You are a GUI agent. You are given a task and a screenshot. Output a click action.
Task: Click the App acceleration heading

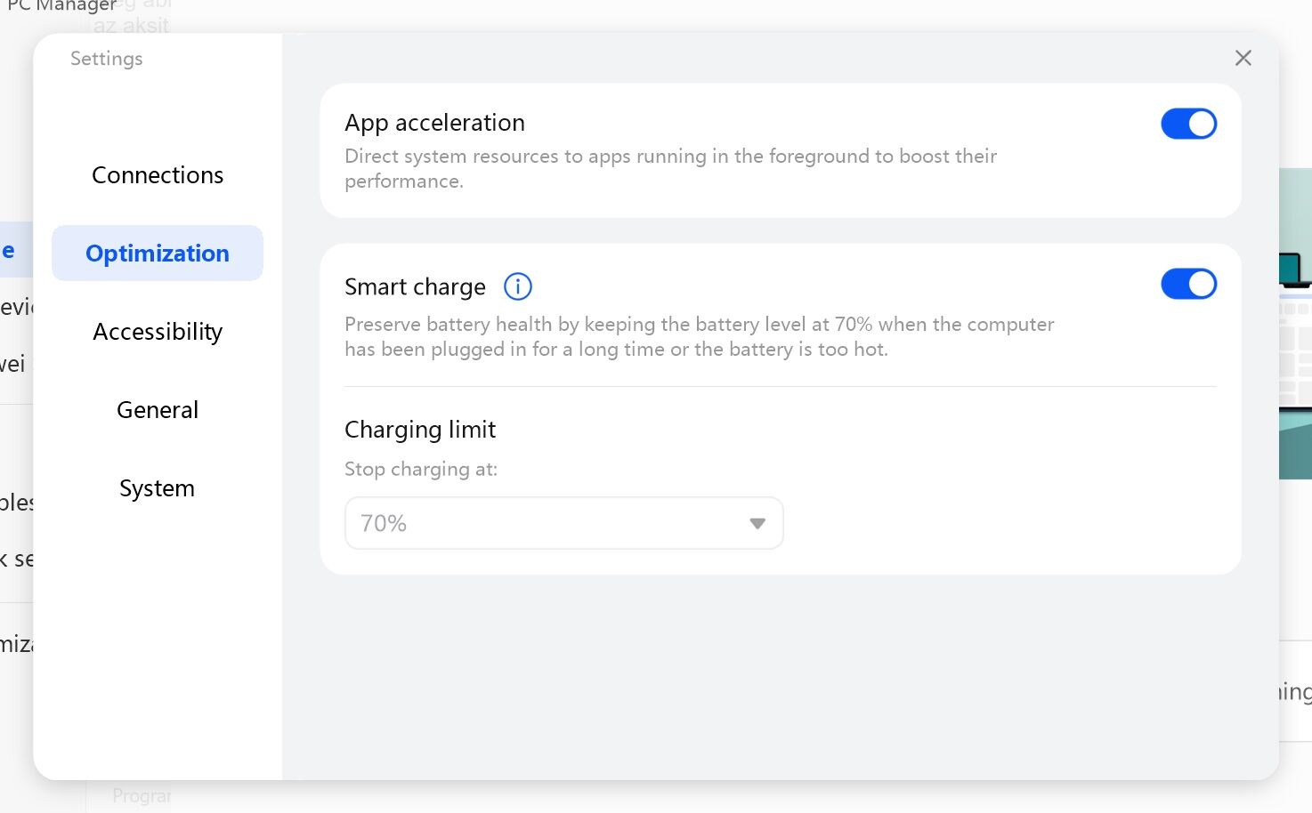434,123
